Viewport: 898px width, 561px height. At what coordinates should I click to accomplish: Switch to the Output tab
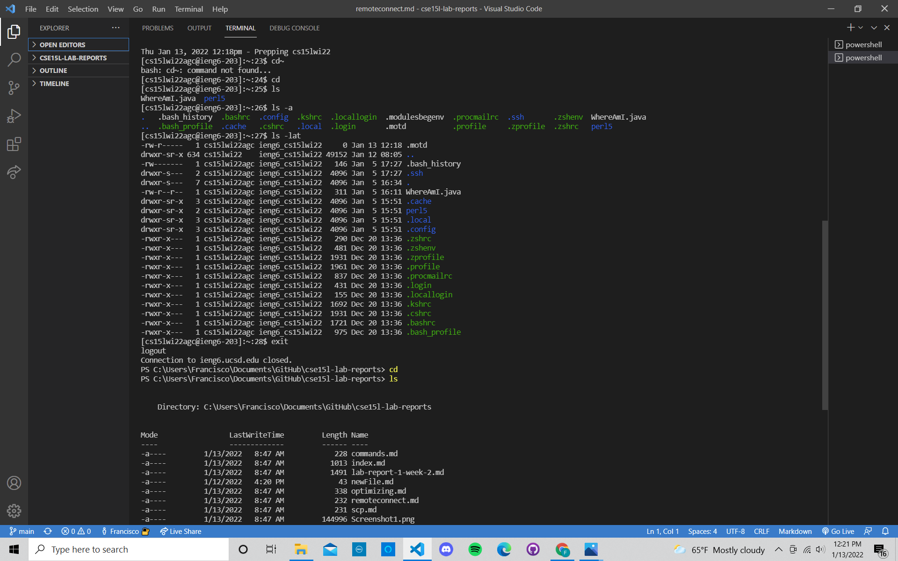point(199,28)
